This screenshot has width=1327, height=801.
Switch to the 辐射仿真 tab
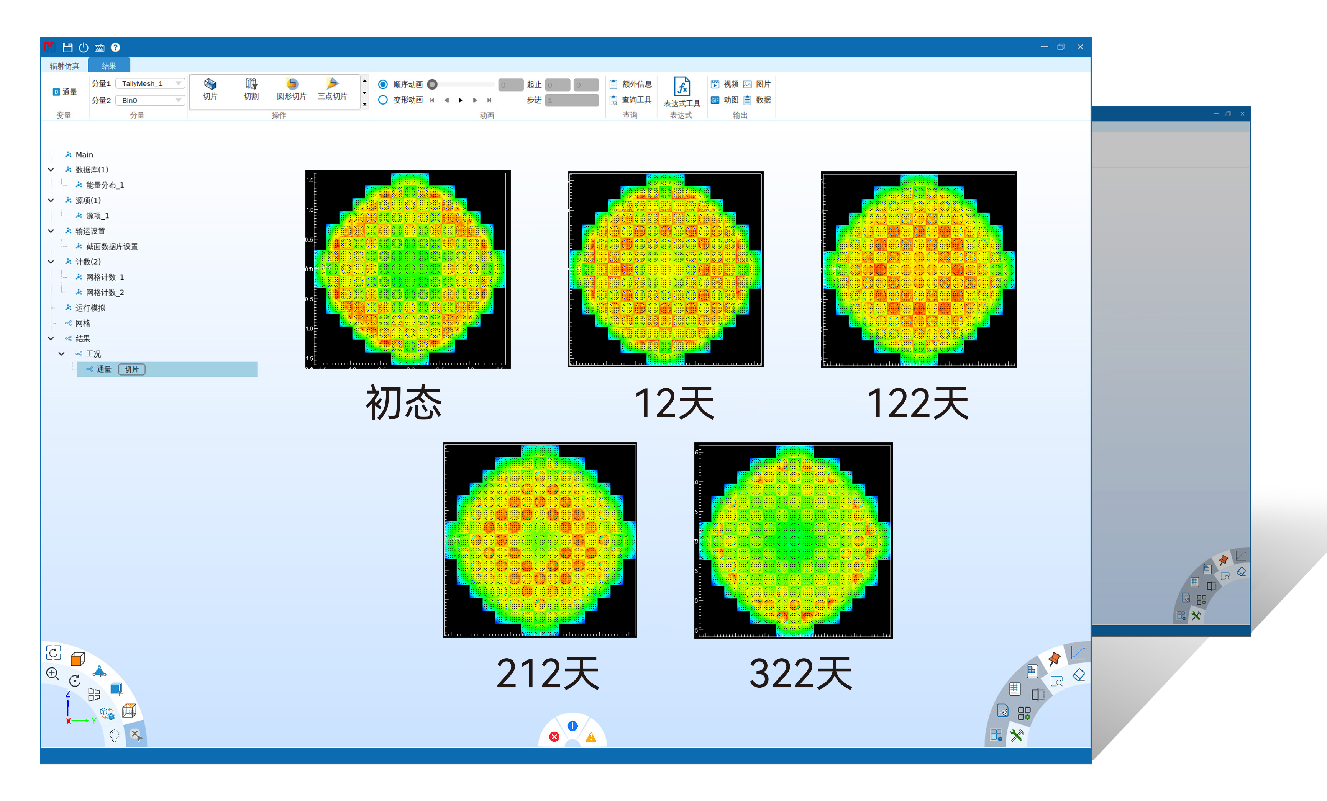tap(64, 66)
